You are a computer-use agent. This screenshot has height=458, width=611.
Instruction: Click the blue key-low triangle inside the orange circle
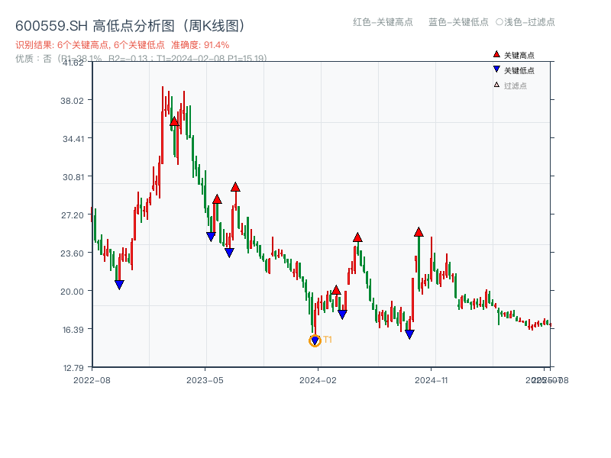[x=315, y=339]
